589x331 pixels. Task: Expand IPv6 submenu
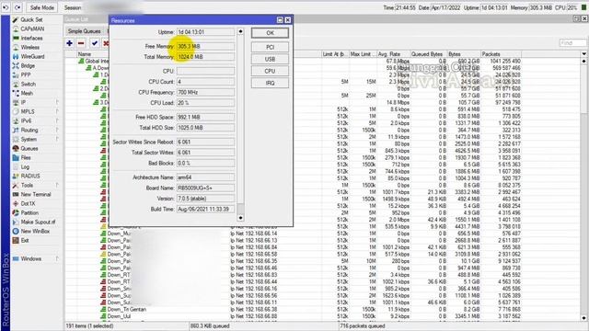57,120
